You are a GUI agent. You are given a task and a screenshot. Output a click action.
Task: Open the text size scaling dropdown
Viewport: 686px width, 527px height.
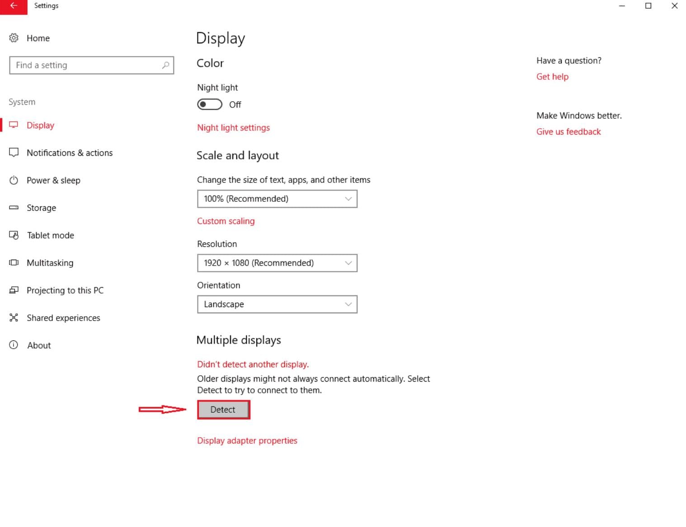(x=277, y=199)
